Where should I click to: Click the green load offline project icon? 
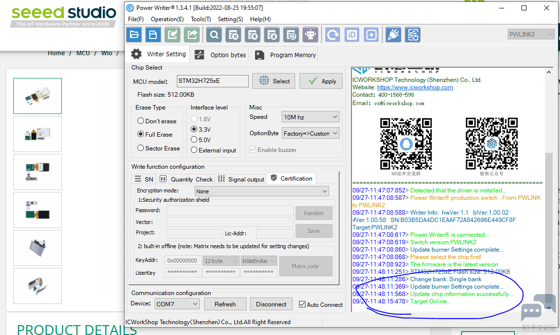tap(172, 35)
